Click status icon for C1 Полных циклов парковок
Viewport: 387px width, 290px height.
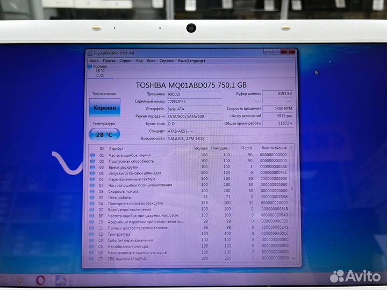(91, 228)
